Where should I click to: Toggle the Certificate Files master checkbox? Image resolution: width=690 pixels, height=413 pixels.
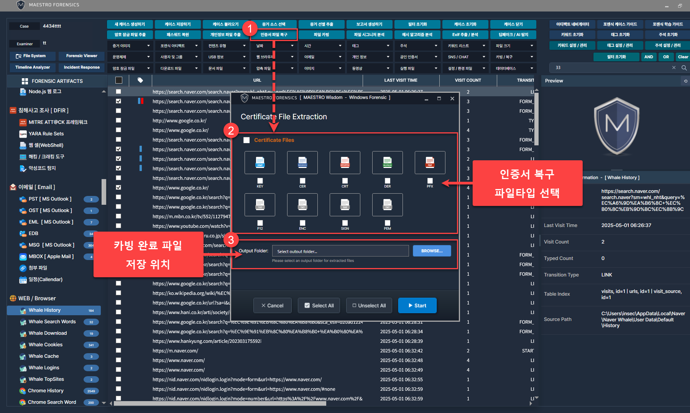pos(246,140)
